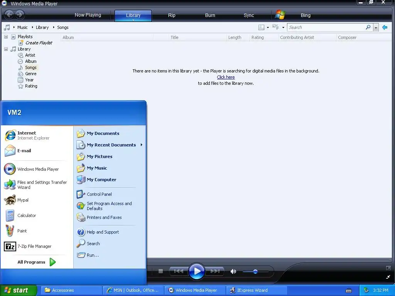Screen dimensions: 395x296
Task: Open Internet Explorer from Start menu
Action: (x=36, y=135)
